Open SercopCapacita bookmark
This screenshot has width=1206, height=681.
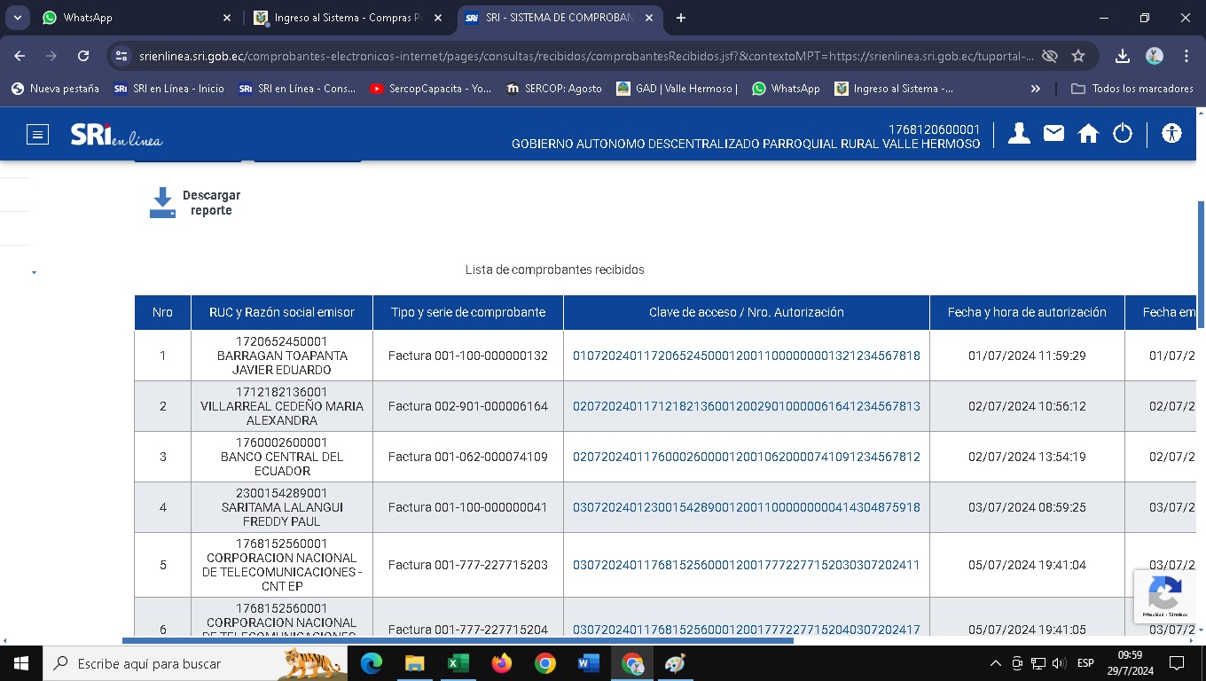coord(430,89)
